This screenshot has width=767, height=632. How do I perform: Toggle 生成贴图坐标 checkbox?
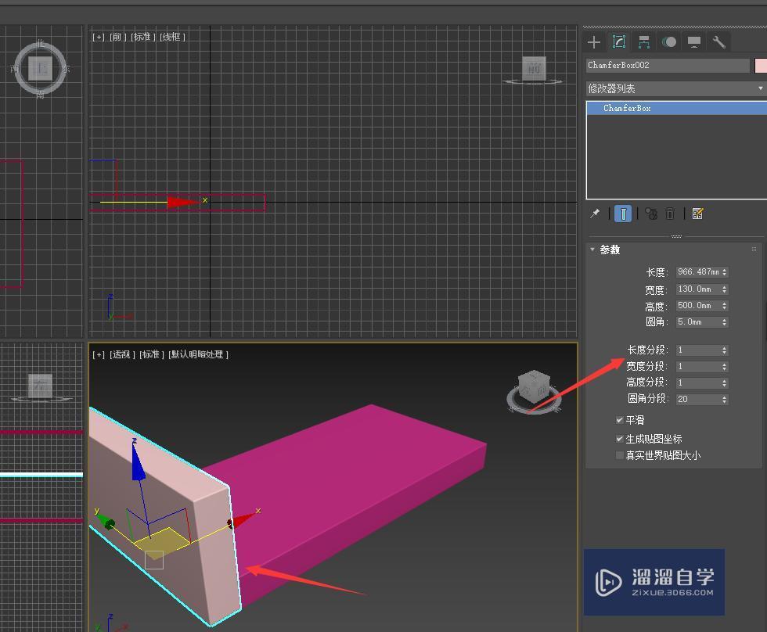(620, 439)
